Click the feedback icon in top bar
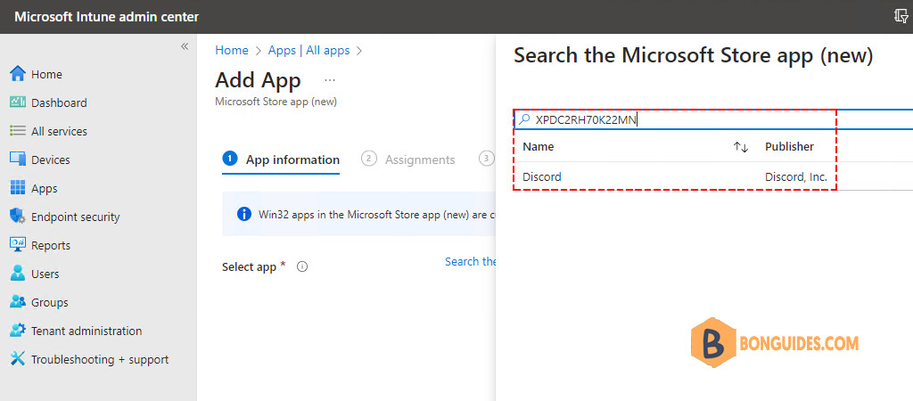The image size is (913, 401). 901,16
